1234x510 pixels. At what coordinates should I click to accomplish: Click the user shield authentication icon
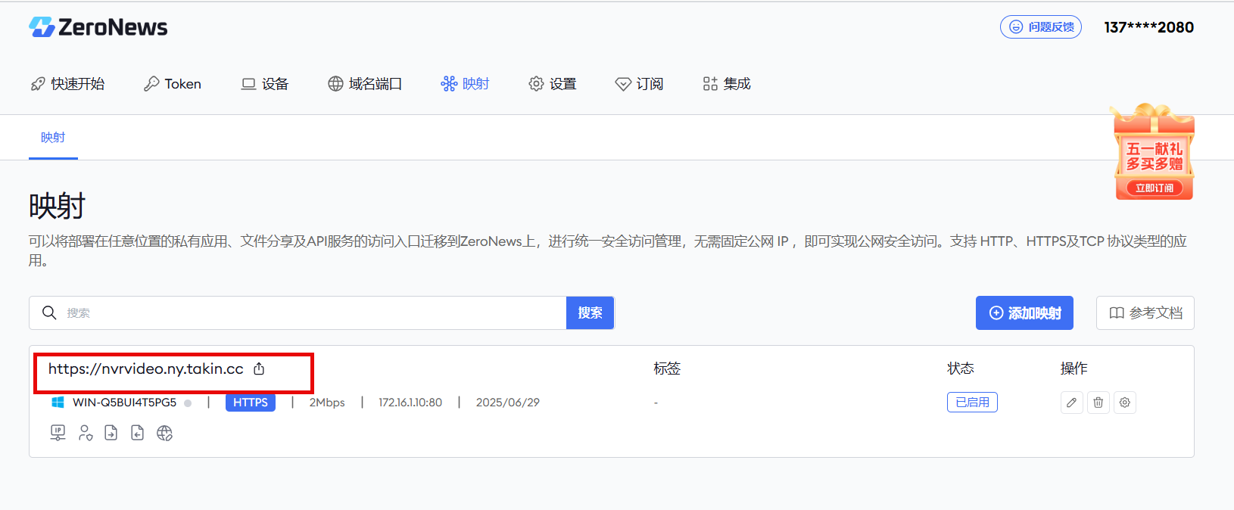click(x=86, y=433)
